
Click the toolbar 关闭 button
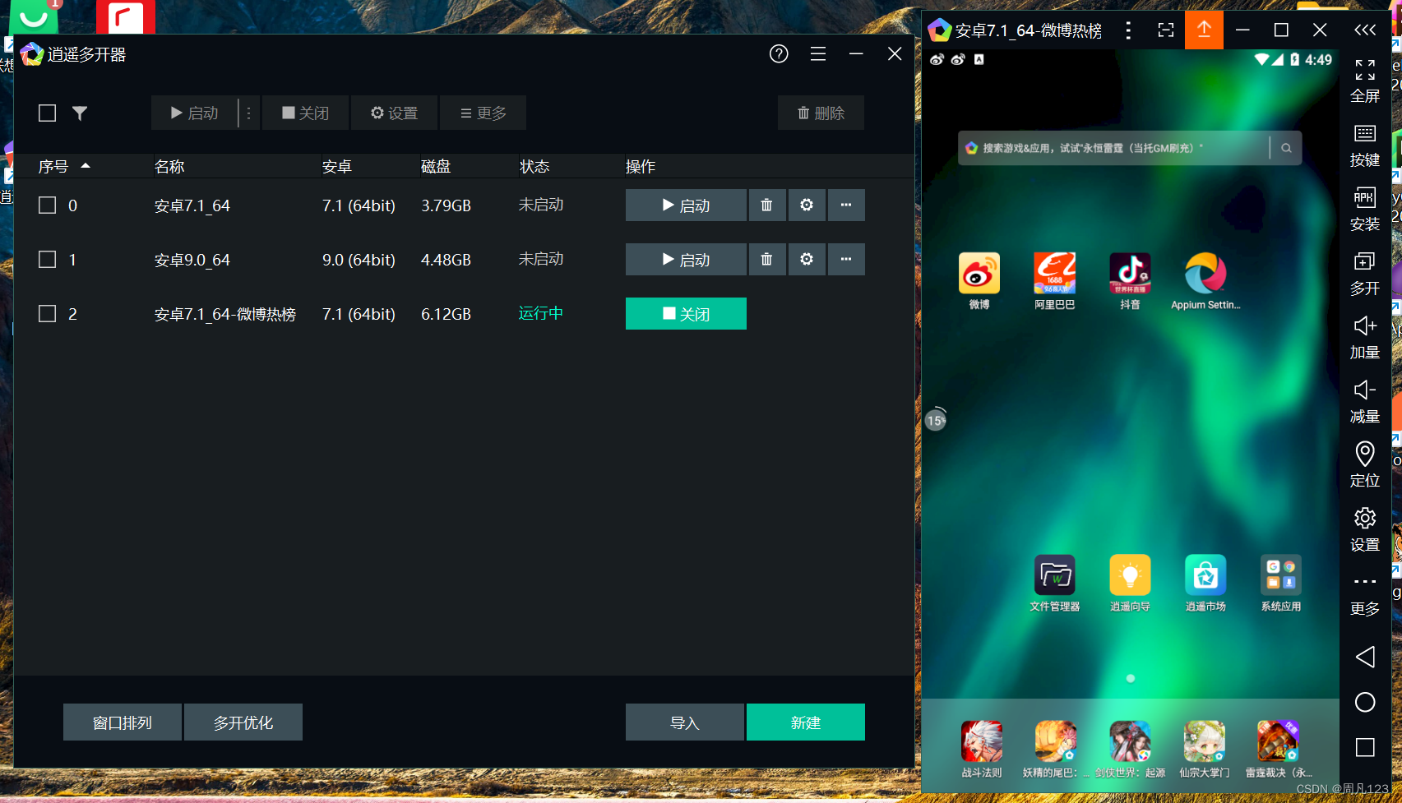(305, 113)
